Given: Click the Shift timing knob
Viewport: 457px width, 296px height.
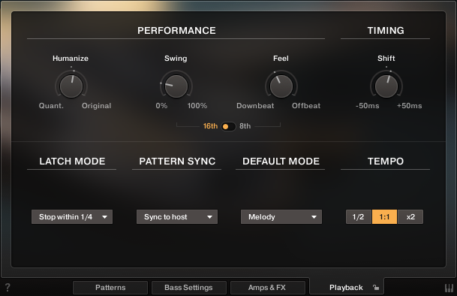Looking at the screenshot, I should (386, 86).
